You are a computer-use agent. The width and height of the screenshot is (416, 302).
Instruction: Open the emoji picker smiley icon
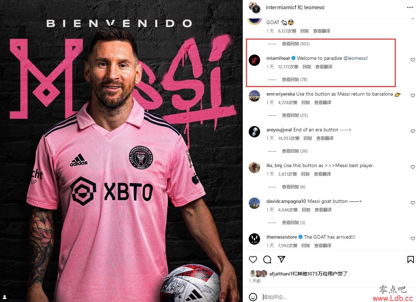click(x=253, y=297)
